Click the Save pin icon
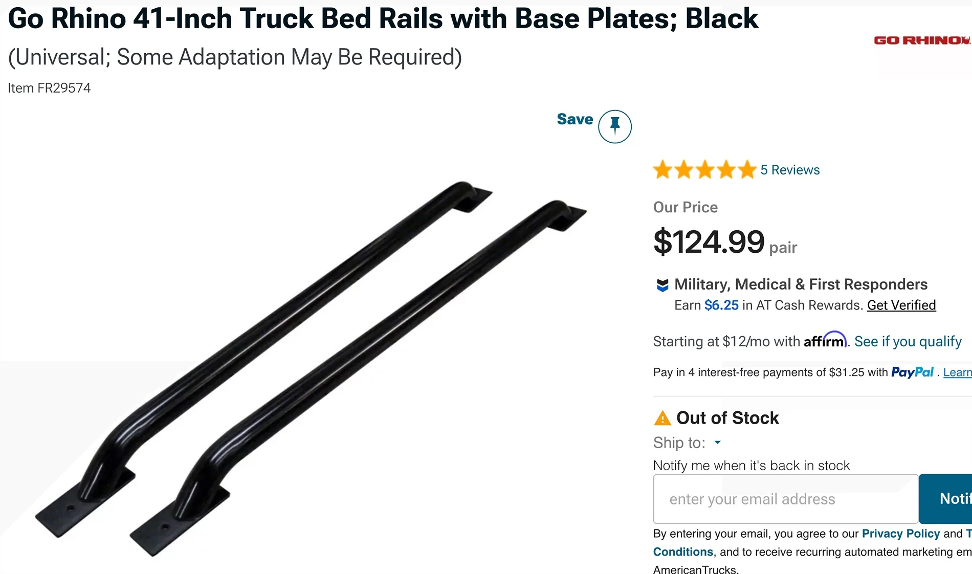The height and width of the screenshot is (574, 972). tap(614, 126)
